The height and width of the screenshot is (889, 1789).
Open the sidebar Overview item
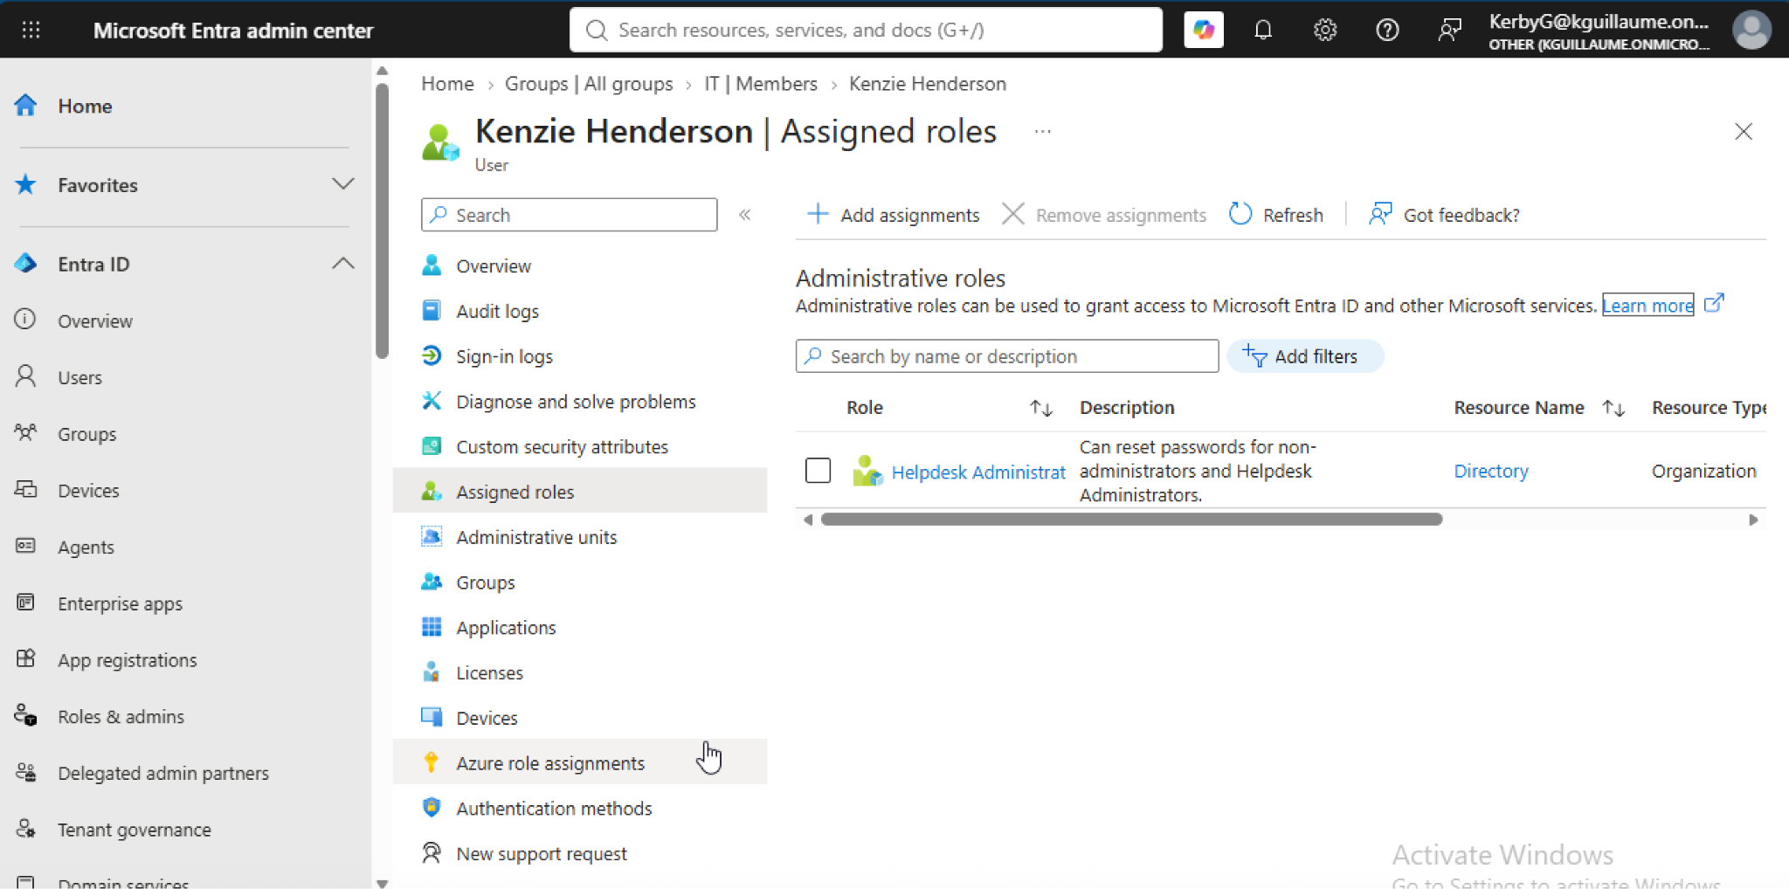94,320
